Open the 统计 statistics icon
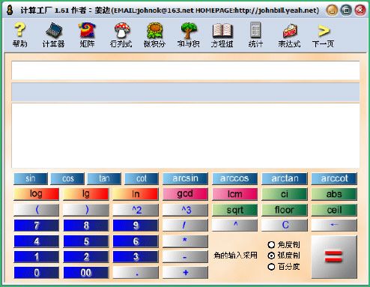370x287 pixels. [x=255, y=34]
